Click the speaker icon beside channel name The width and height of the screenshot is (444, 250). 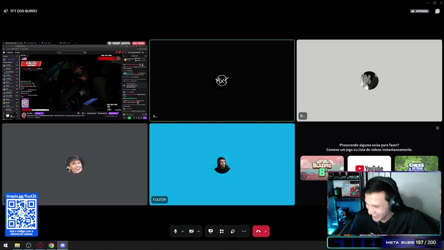(6, 11)
